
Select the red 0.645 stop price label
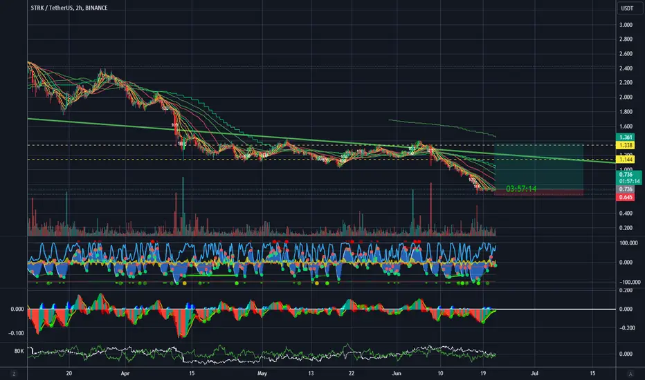(x=625, y=197)
